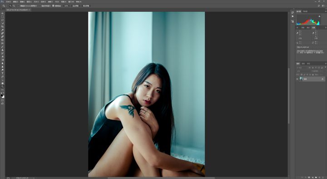Viewport: 327px width, 179px height.
Task: Select the Eraser tool
Action: coord(2,56)
